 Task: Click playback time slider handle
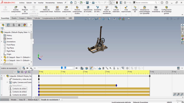click(x=62, y=68)
